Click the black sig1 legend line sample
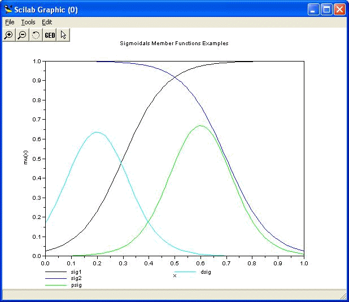Screen dimensions: 349x302 tap(56, 272)
